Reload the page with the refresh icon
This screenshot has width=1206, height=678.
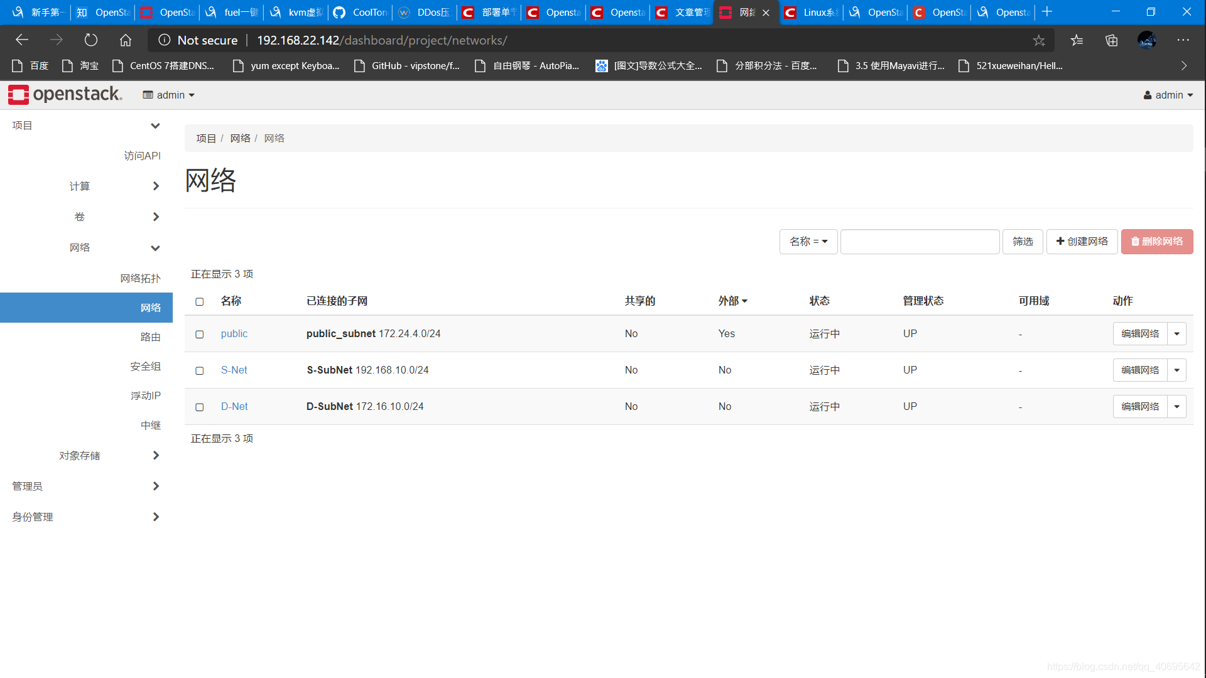point(91,40)
